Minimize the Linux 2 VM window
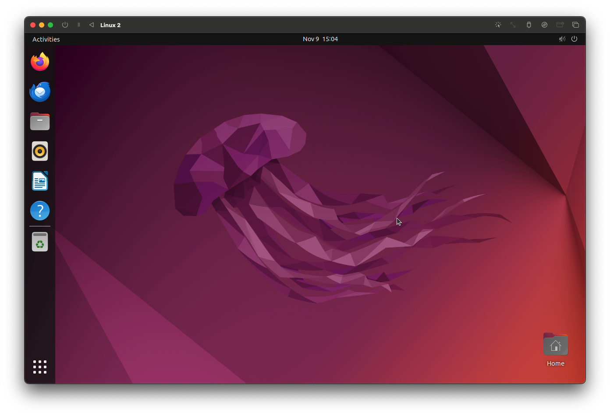Screen dimensions: 610x416 pyautogui.click(x=42, y=25)
